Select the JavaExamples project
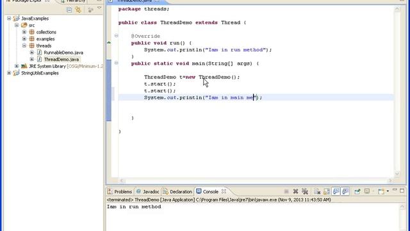 click(x=35, y=19)
